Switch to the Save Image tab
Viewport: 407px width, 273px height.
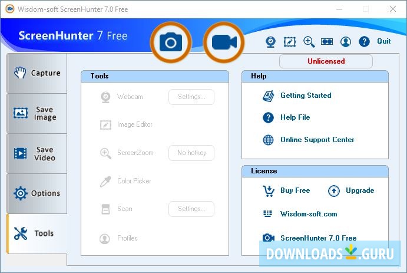(x=37, y=114)
